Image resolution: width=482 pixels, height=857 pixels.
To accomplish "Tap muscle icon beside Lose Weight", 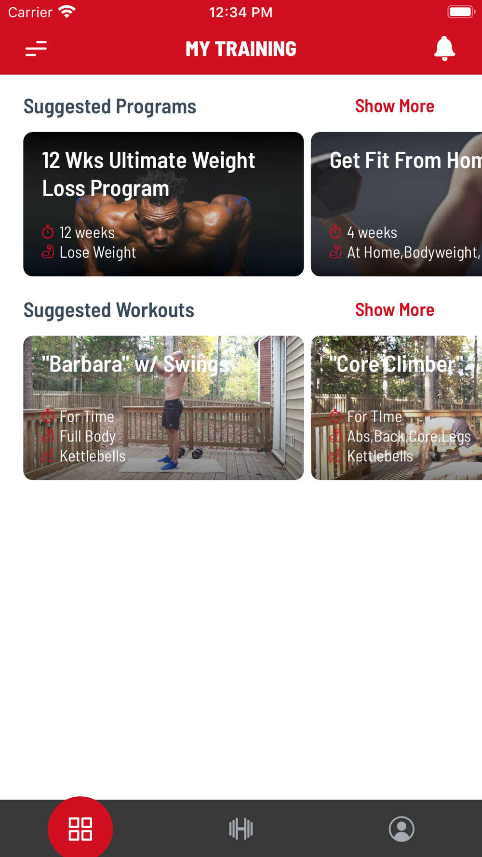I will click(48, 252).
